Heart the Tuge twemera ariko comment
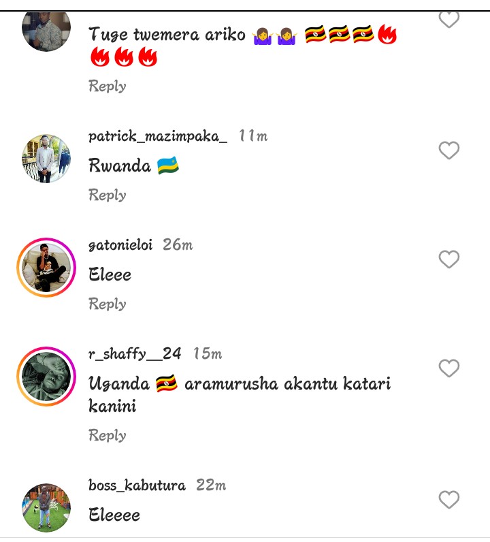490x542 pixels. [x=448, y=20]
